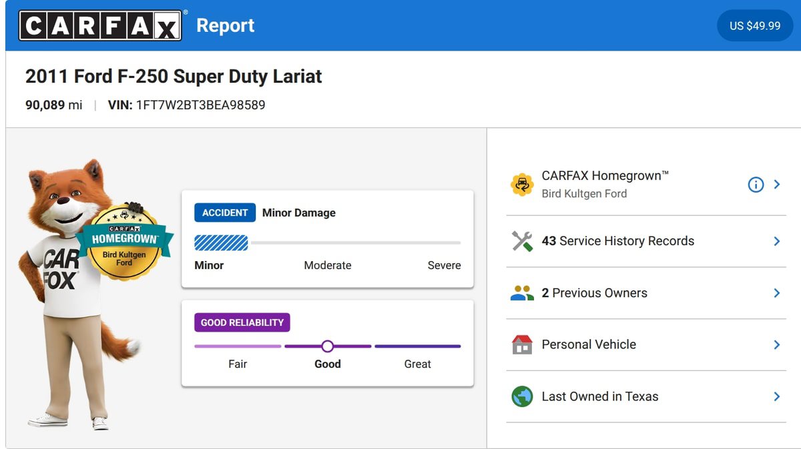Click the globe Last Owned icon
The height and width of the screenshot is (449, 801).
[x=522, y=396]
